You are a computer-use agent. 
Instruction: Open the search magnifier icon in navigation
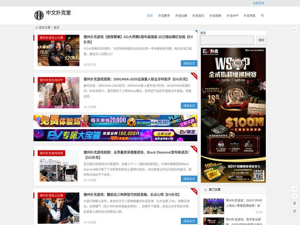click(262, 15)
